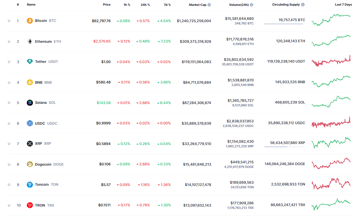Open Solana's last 7 days sparkline
364x216 pixels.
[x=331, y=102]
